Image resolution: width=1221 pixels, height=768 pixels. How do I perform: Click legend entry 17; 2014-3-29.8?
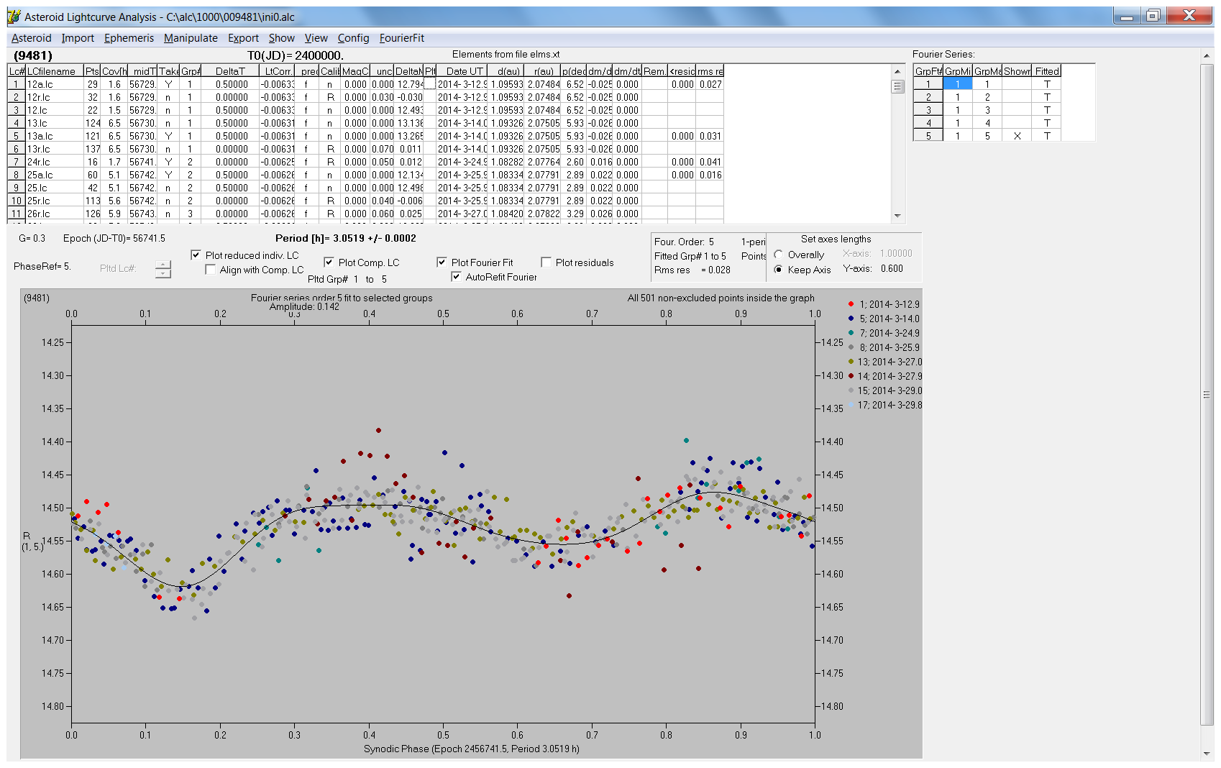pos(884,405)
